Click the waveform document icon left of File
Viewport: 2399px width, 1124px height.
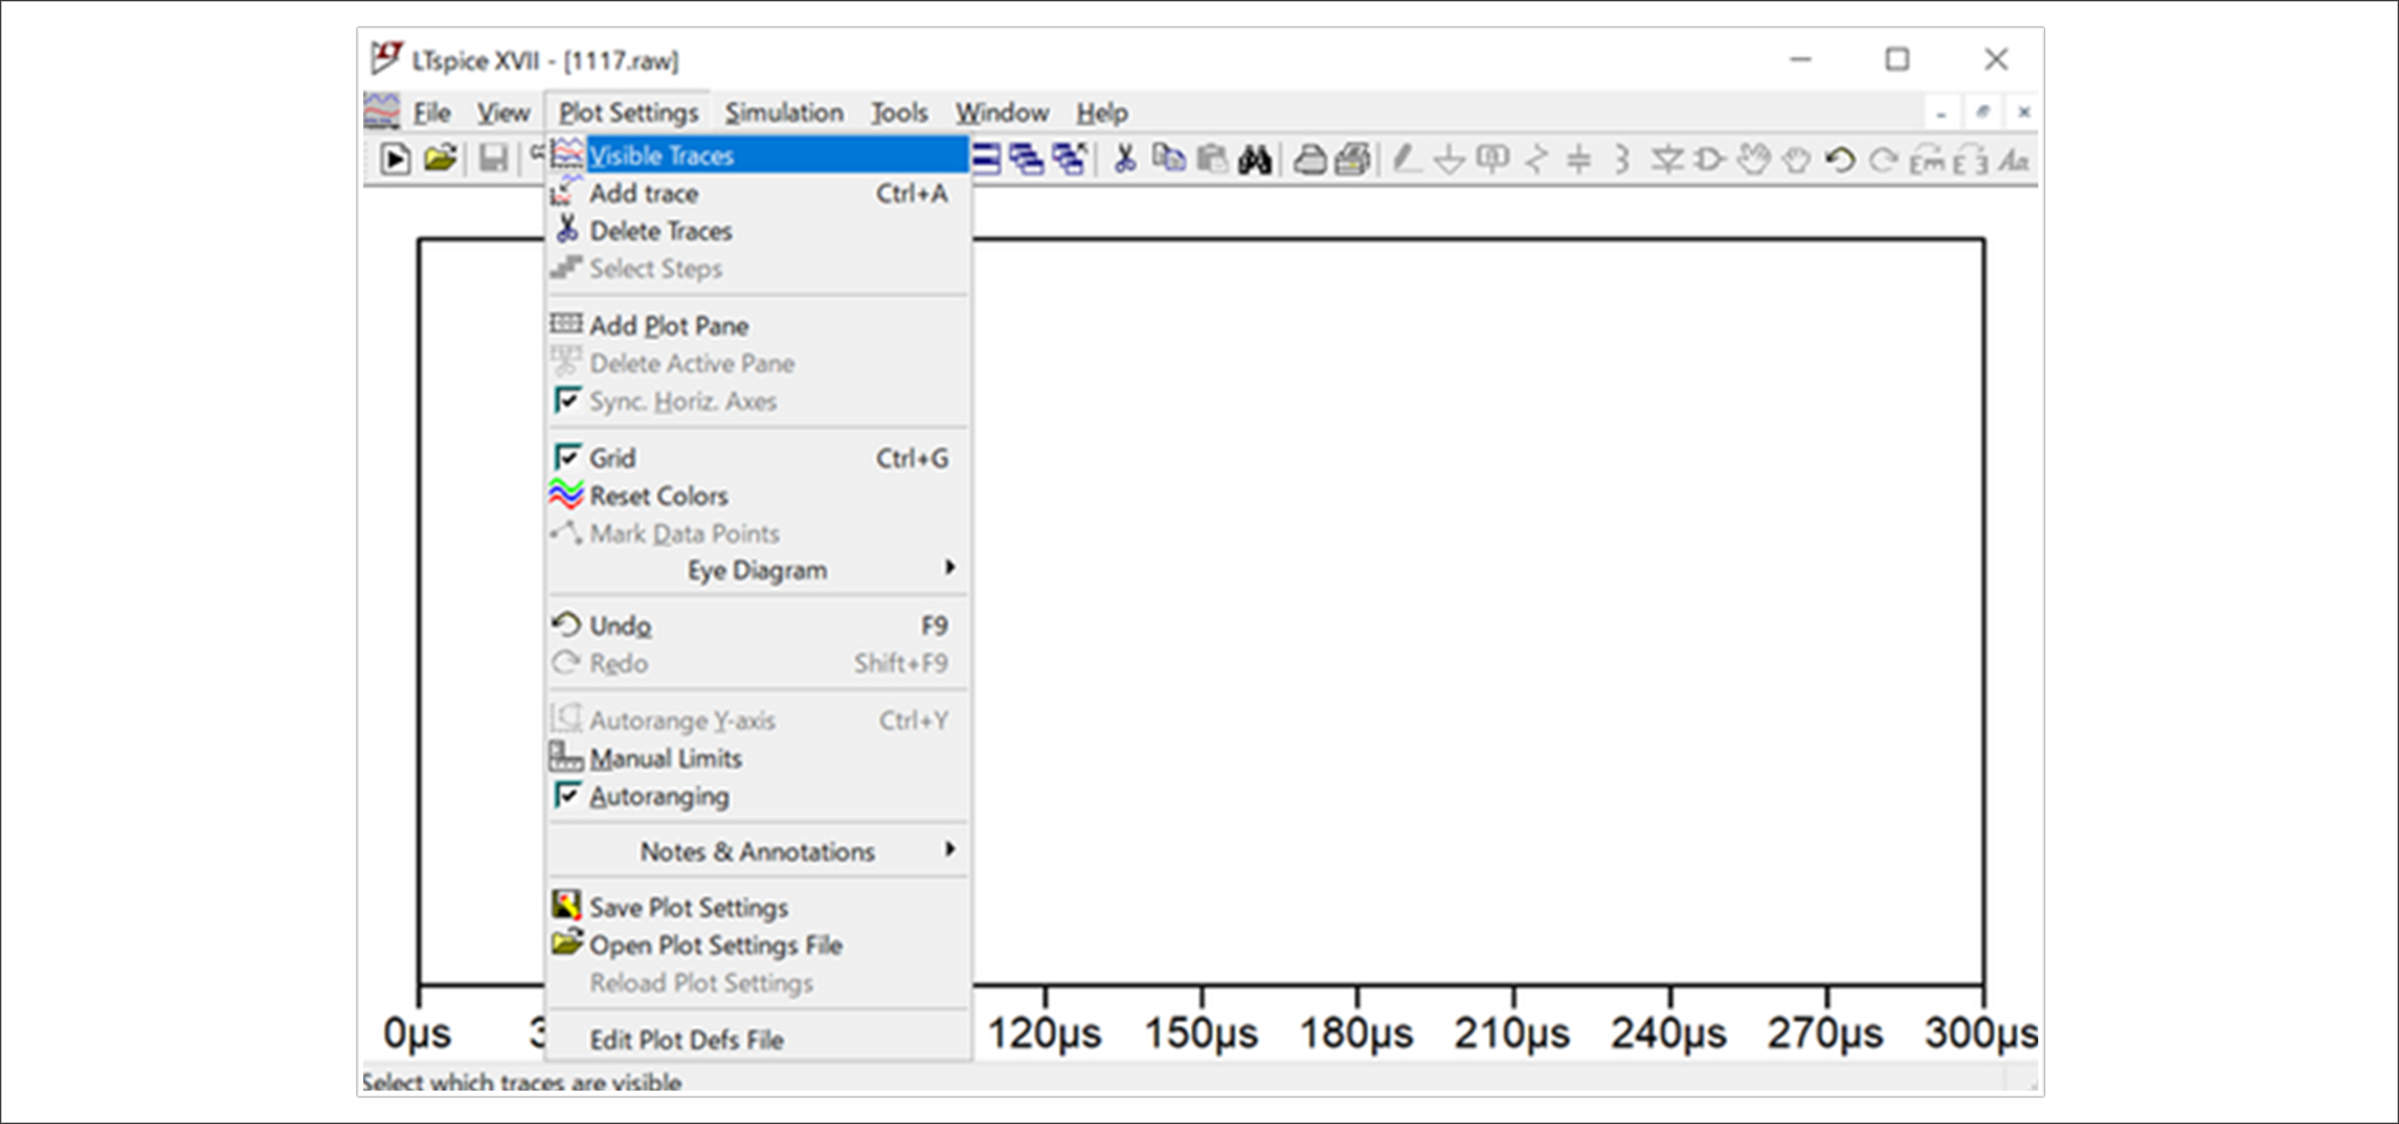[381, 111]
